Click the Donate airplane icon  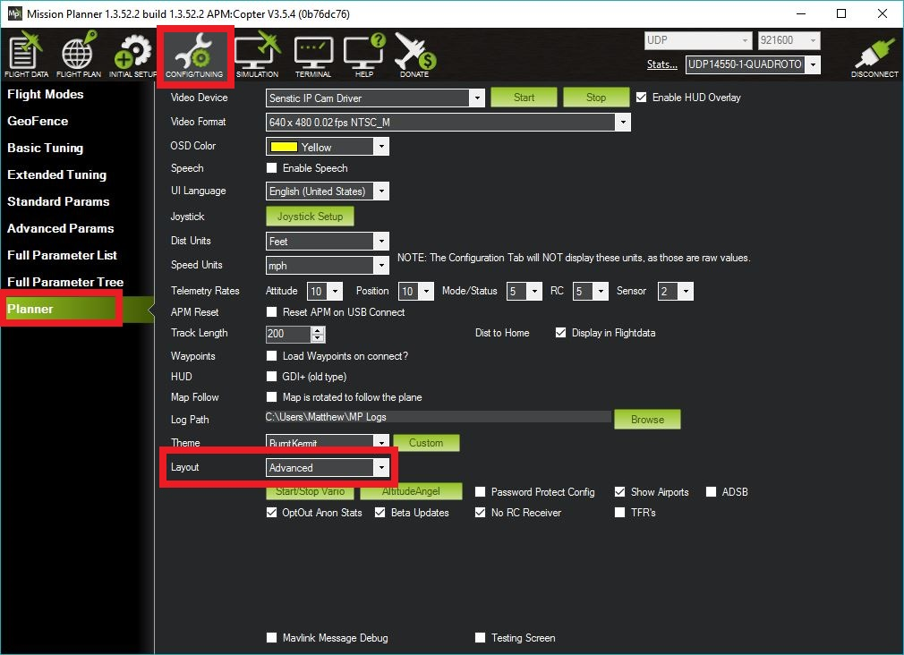414,55
